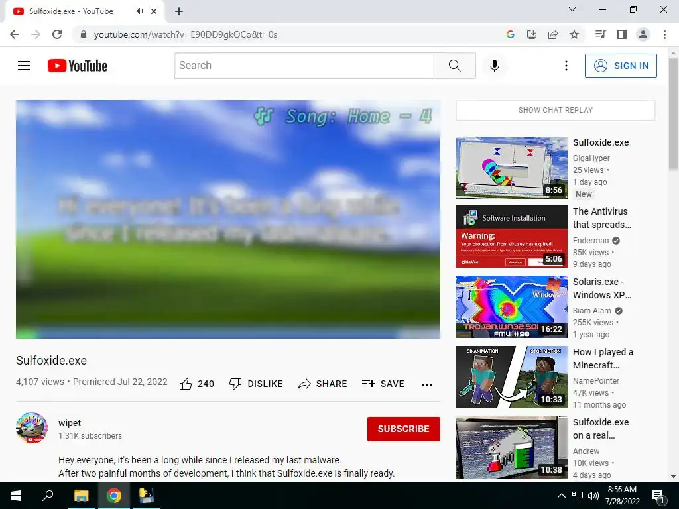This screenshot has width=679, height=509.
Task: Click channel name Enderman
Action: pyautogui.click(x=591, y=241)
